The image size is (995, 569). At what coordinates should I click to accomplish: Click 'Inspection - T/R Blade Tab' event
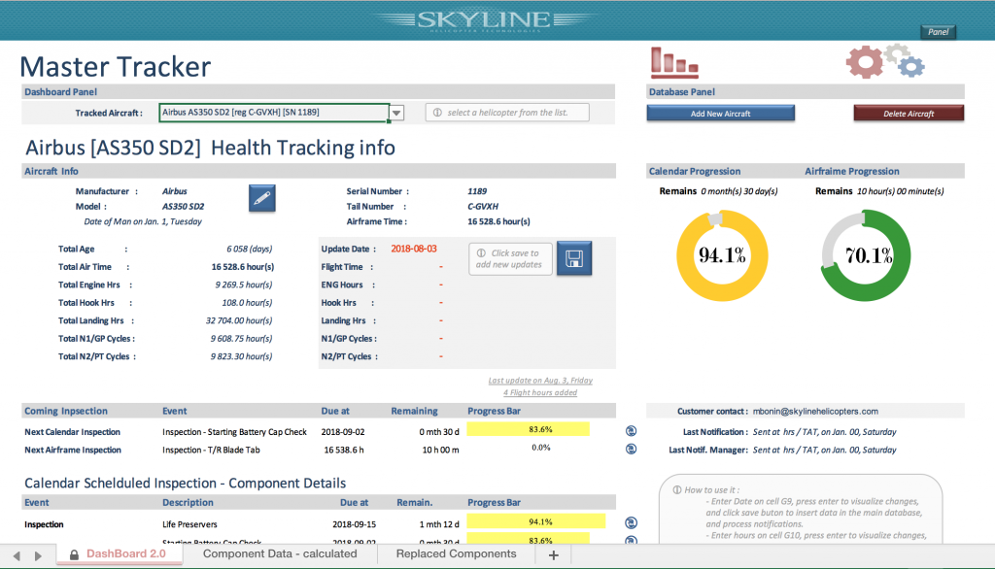(x=211, y=450)
